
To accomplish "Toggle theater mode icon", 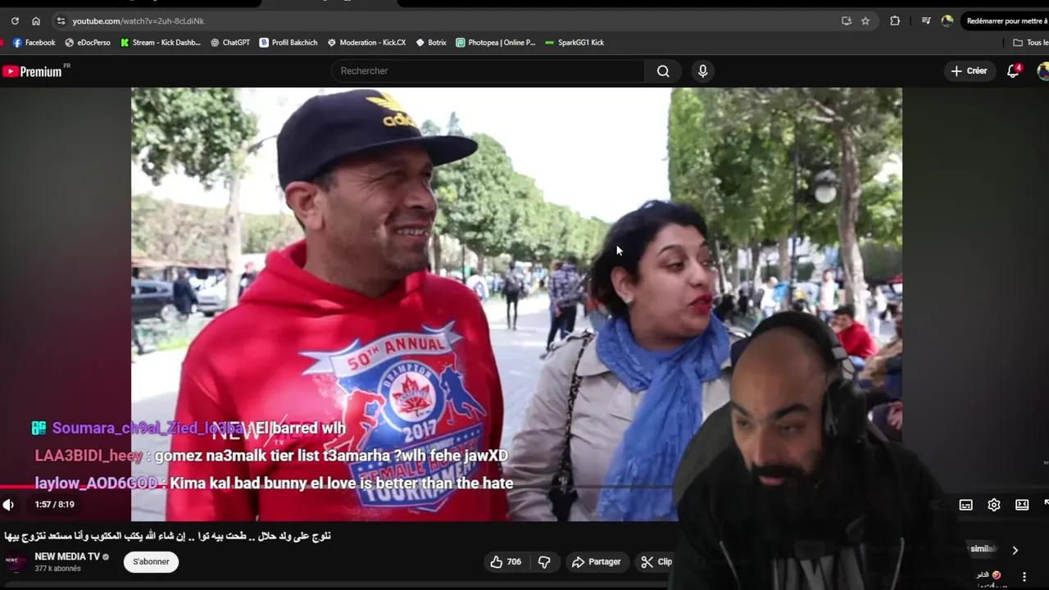I will [1022, 505].
